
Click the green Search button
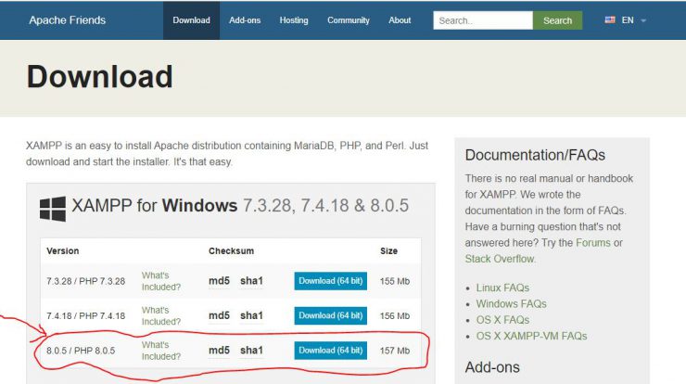click(x=557, y=20)
